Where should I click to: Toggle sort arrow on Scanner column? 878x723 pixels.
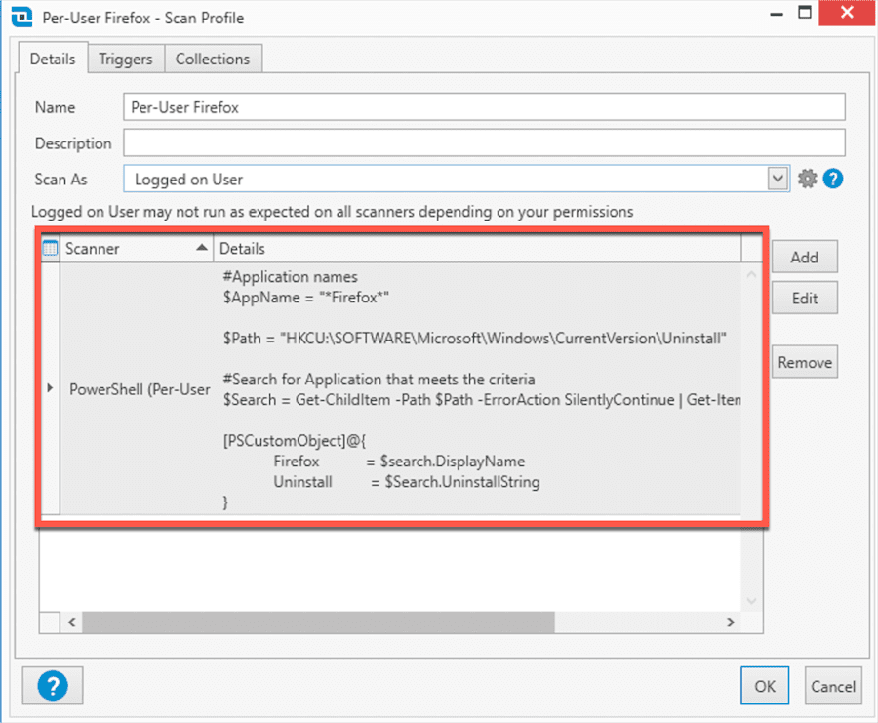pos(202,248)
